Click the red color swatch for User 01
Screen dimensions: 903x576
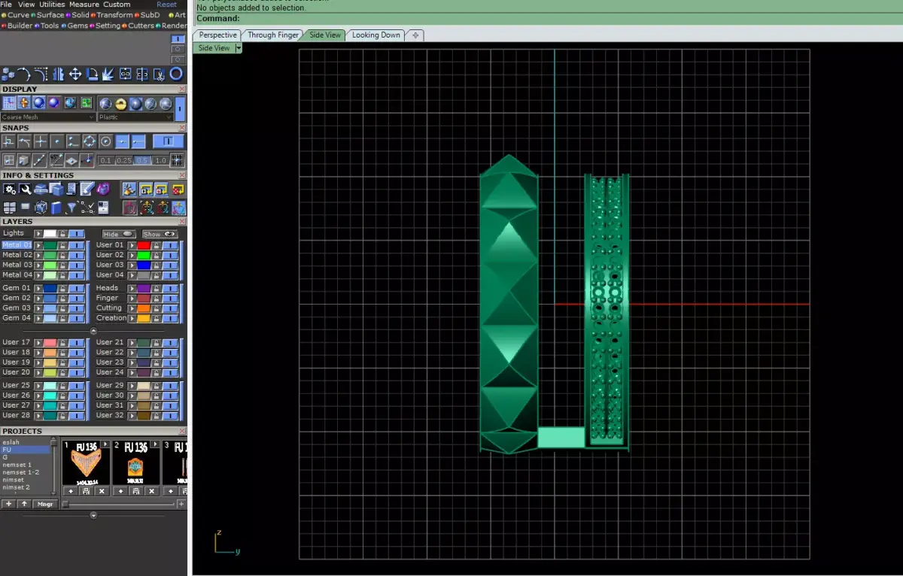[x=144, y=245]
